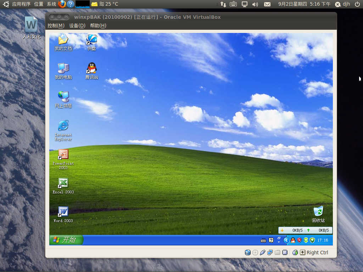The image size is (363, 272).
Task: Select the Excel 2003 shortcut
Action: coord(63,186)
